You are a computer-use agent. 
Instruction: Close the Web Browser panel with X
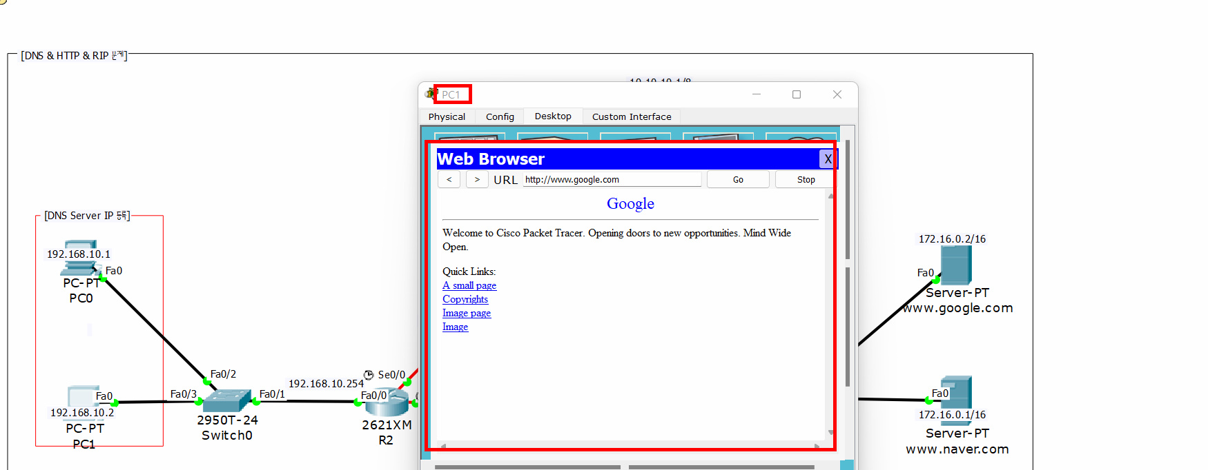[827, 159]
